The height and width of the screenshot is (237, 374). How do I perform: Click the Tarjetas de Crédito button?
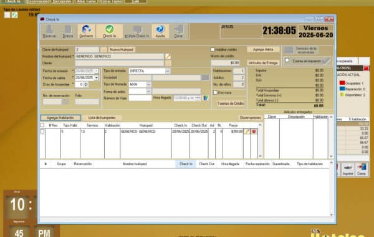point(231,104)
